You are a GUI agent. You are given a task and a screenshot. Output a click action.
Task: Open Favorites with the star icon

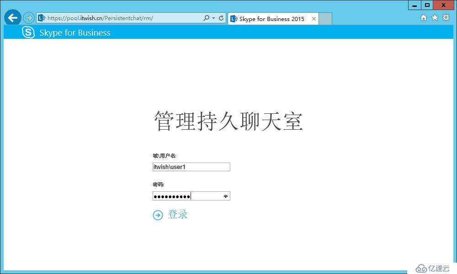pyautogui.click(x=435, y=17)
